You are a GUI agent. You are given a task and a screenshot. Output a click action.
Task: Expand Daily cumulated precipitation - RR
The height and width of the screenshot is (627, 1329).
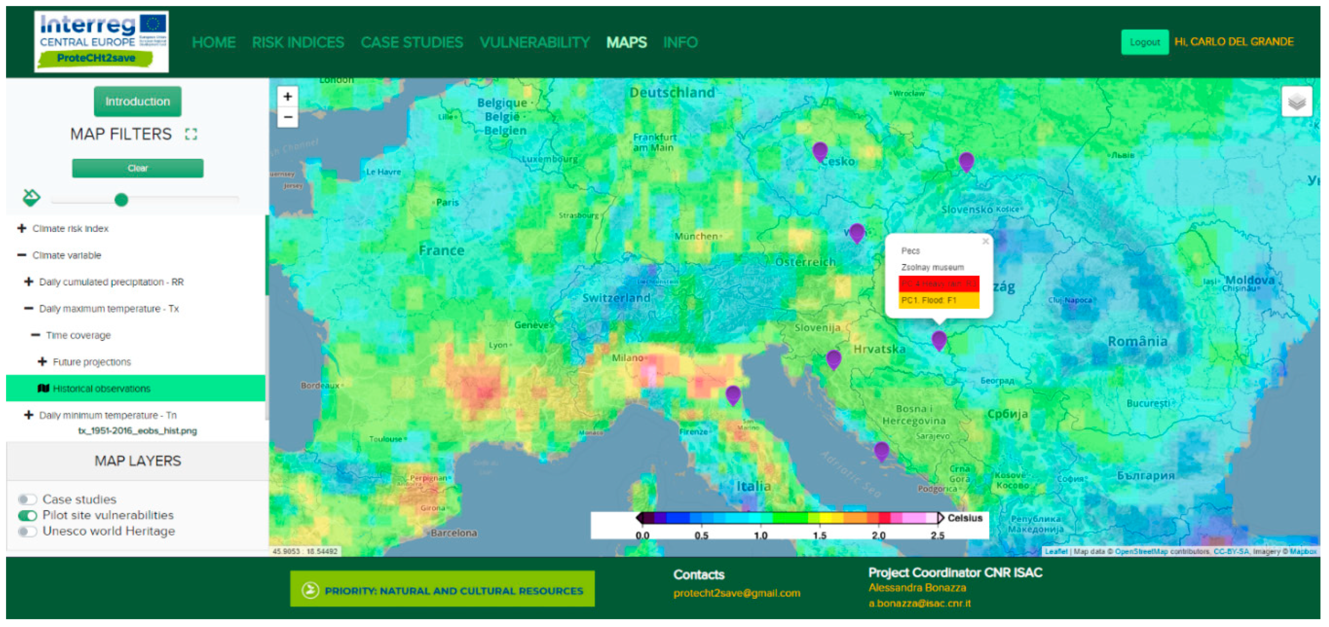pyautogui.click(x=29, y=282)
